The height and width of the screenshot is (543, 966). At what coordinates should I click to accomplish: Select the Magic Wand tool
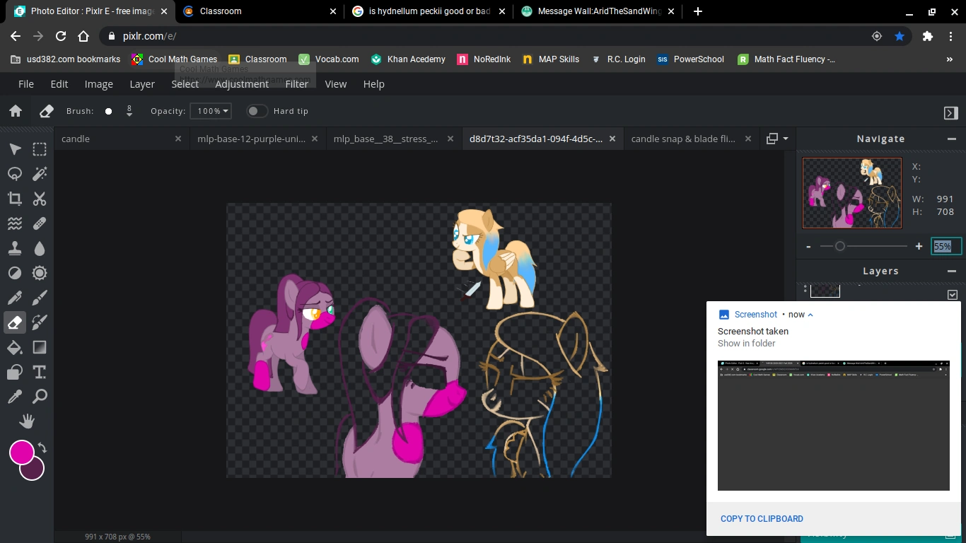point(40,174)
